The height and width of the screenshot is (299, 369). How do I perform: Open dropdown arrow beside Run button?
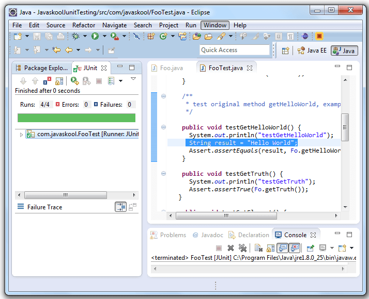click(104, 36)
